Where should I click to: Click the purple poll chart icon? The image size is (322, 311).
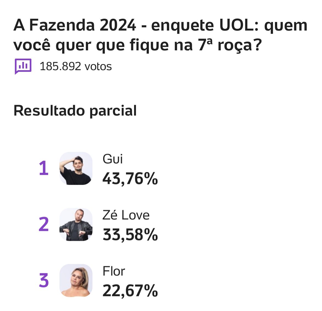(x=23, y=66)
